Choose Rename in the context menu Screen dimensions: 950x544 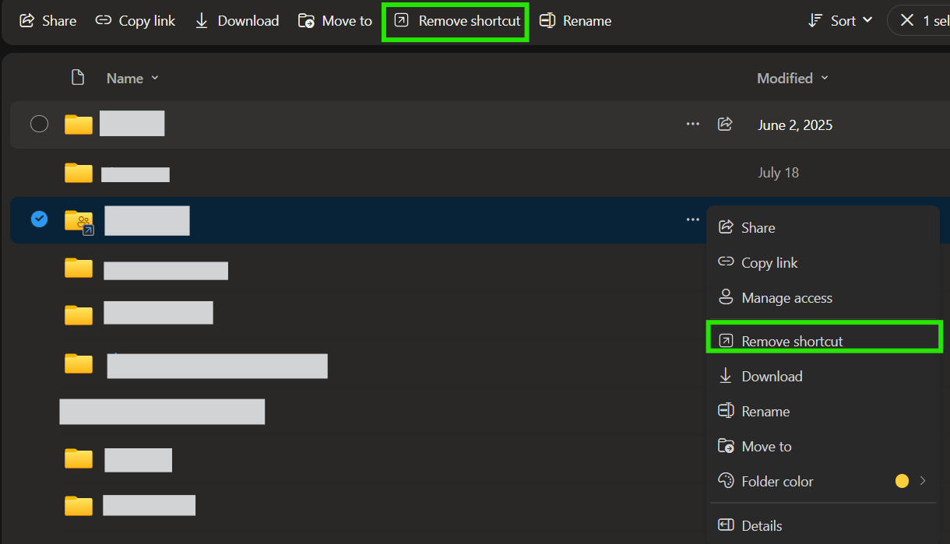click(x=823, y=411)
